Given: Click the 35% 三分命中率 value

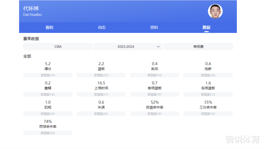Looking at the screenshot, I should (x=208, y=103).
